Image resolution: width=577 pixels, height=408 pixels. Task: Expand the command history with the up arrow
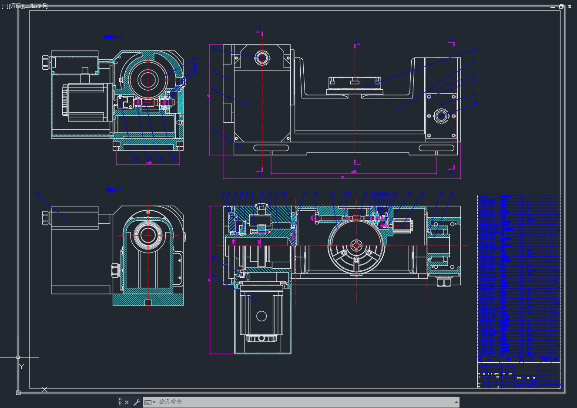point(456,402)
